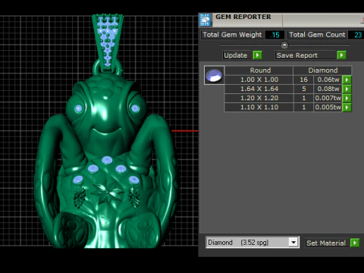Click the green arrow on the 0.08tw row
Image resolution: width=364 pixels, height=273 pixels.
coord(347,89)
